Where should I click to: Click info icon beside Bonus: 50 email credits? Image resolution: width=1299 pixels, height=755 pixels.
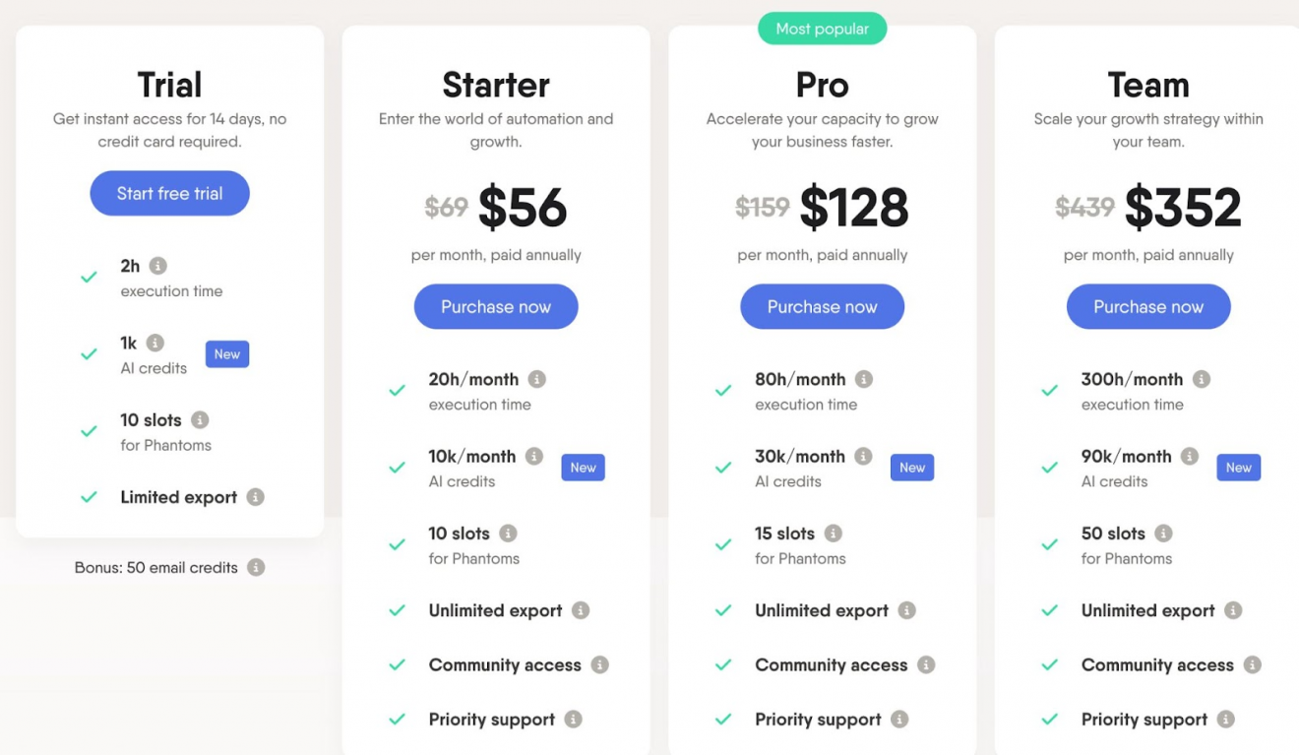[256, 567]
